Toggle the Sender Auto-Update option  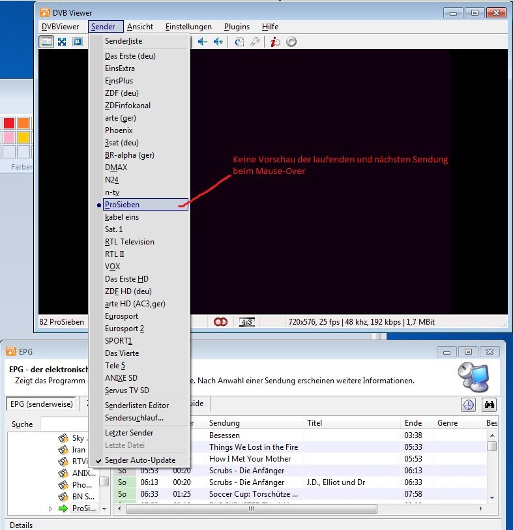coord(139,460)
